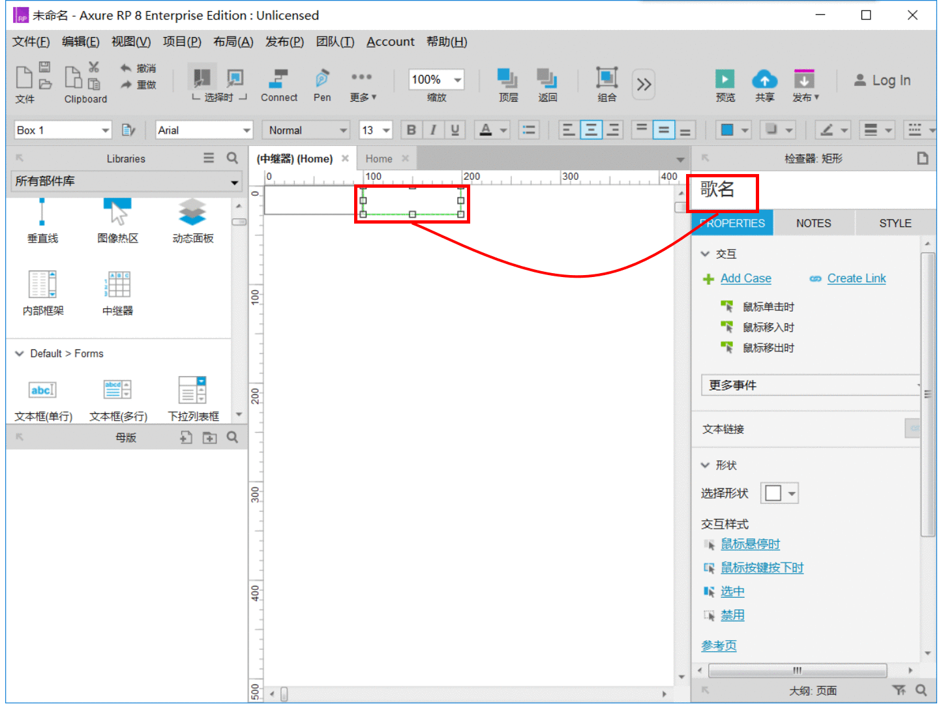Select the 内部框架 inline frame widget
The height and width of the screenshot is (704, 943).
pyautogui.click(x=43, y=293)
